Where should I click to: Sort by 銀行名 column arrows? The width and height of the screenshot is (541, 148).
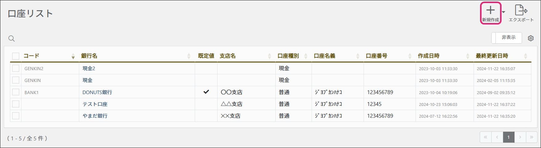[x=189, y=56]
